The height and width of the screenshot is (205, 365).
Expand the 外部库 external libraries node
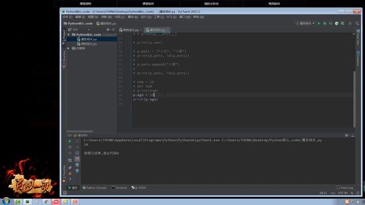click(x=68, y=48)
